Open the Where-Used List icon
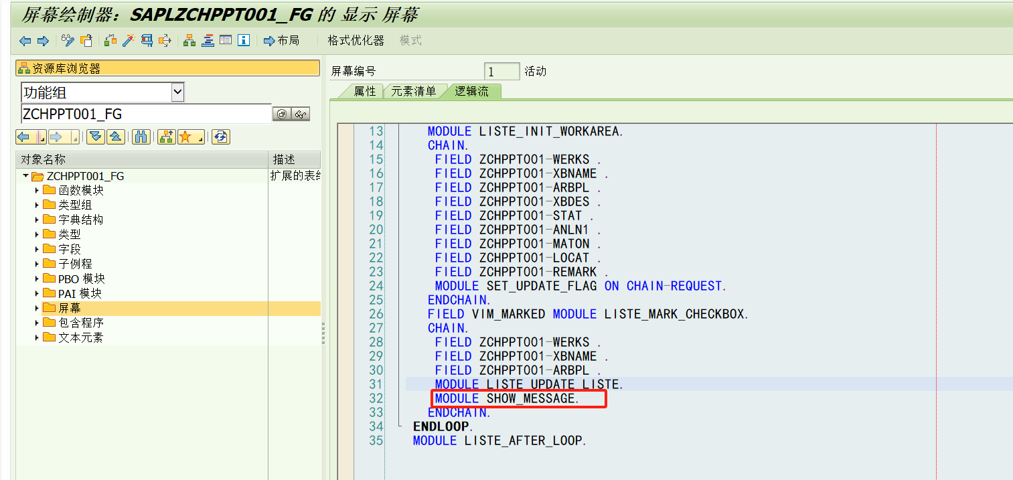The width and height of the screenshot is (1013, 480). click(x=147, y=41)
